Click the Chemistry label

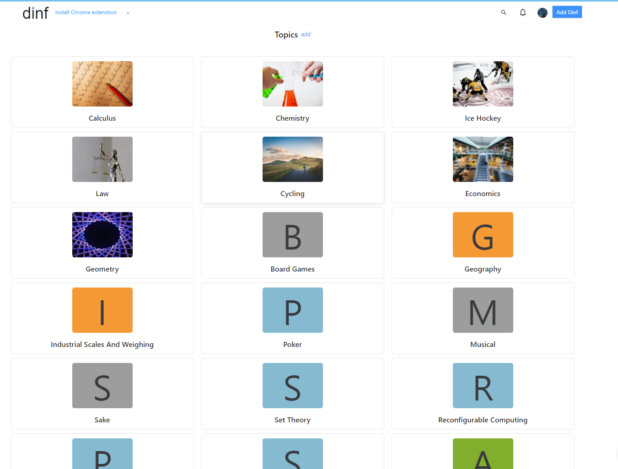coord(293,118)
